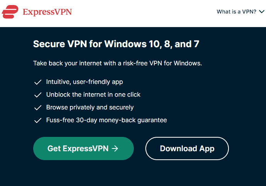The width and height of the screenshot is (266, 186).
Task: Click the arrow icon inside Get ExpressVPN
Action: point(115,148)
